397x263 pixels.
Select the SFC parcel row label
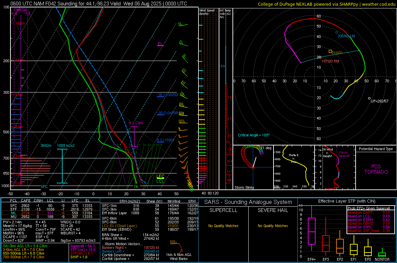14,206
